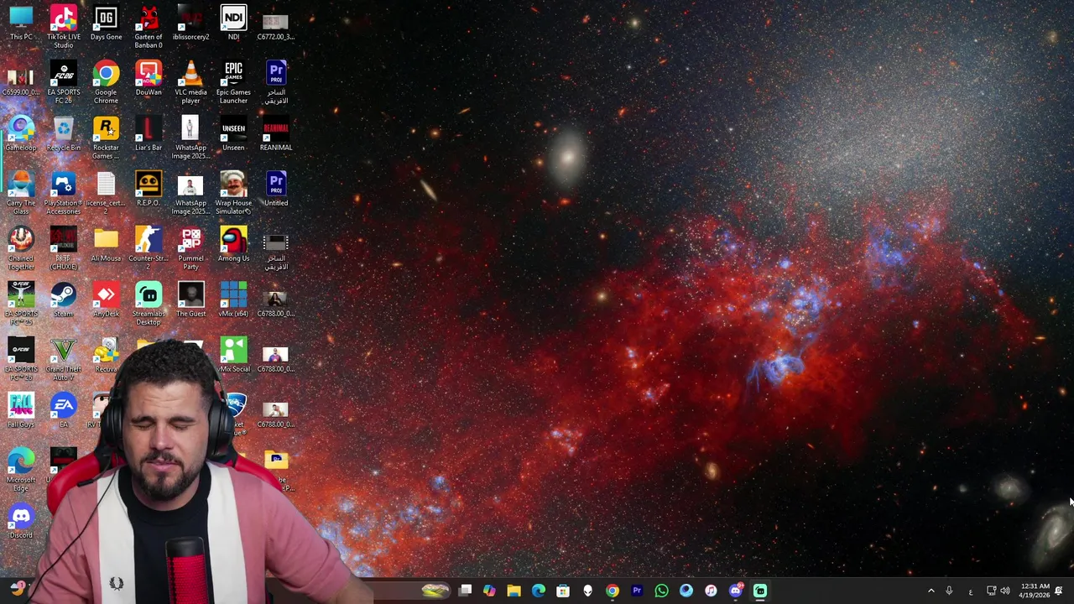Open VLC media player shortcut
This screenshot has height=604, width=1074.
191,82
